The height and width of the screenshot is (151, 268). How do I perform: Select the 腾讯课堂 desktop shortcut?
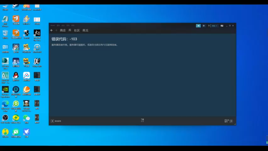[16, 62]
